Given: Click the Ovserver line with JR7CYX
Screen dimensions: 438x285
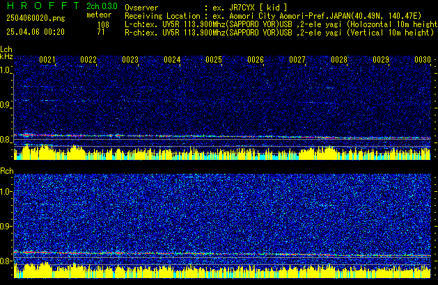Looking at the screenshot, I should point(206,8).
